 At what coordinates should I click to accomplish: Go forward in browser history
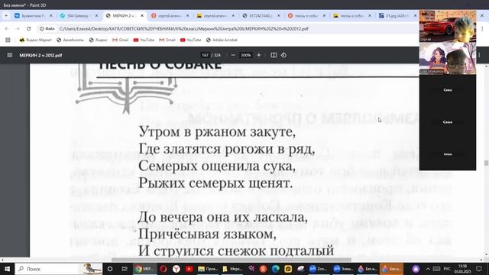pyautogui.click(x=18, y=29)
